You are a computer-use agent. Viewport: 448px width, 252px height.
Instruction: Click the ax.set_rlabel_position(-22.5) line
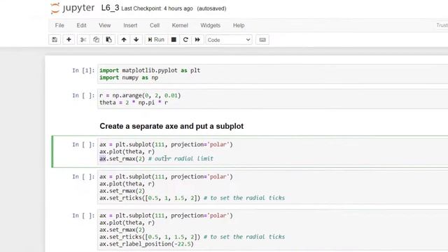(146, 244)
